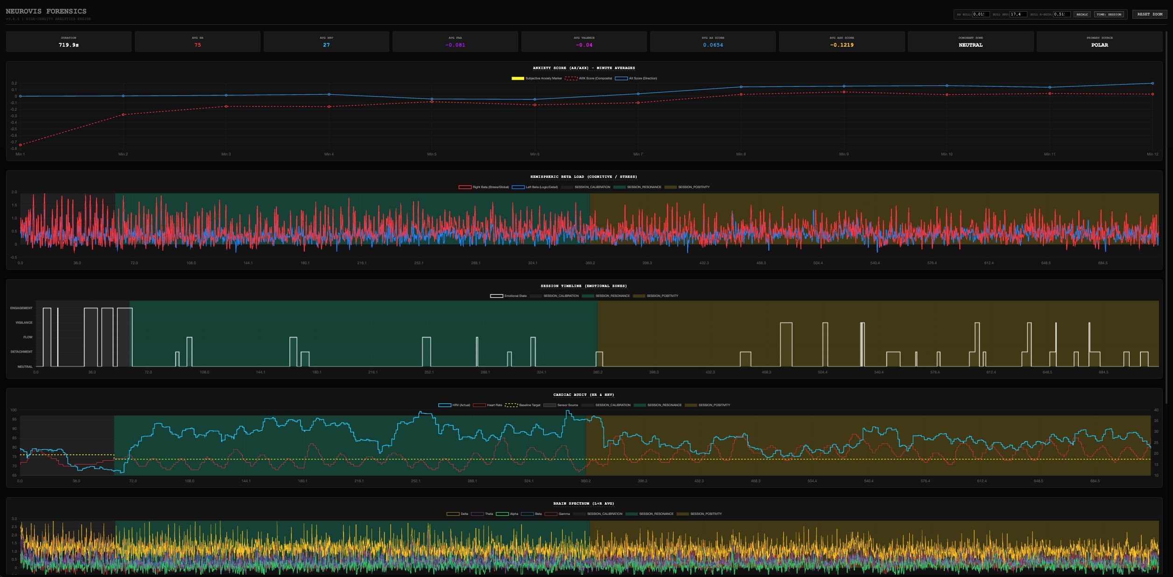Hide the Delta band in Brain Spectrum
The width and height of the screenshot is (1173, 577).
(457, 514)
